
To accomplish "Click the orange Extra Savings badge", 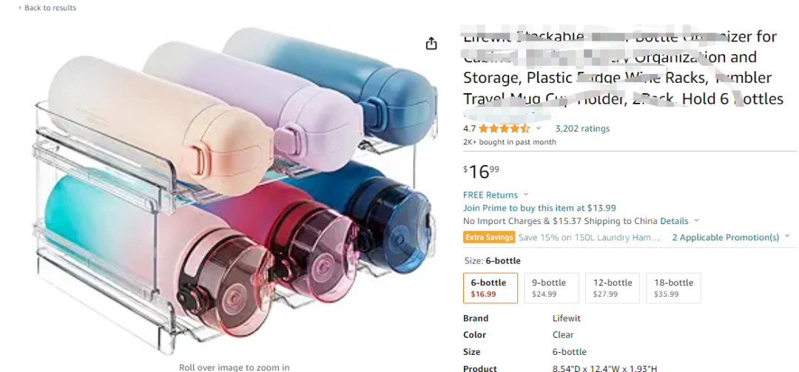I will (x=489, y=237).
